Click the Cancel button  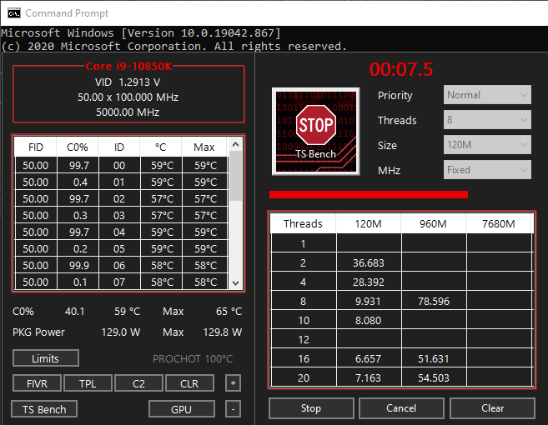401,408
